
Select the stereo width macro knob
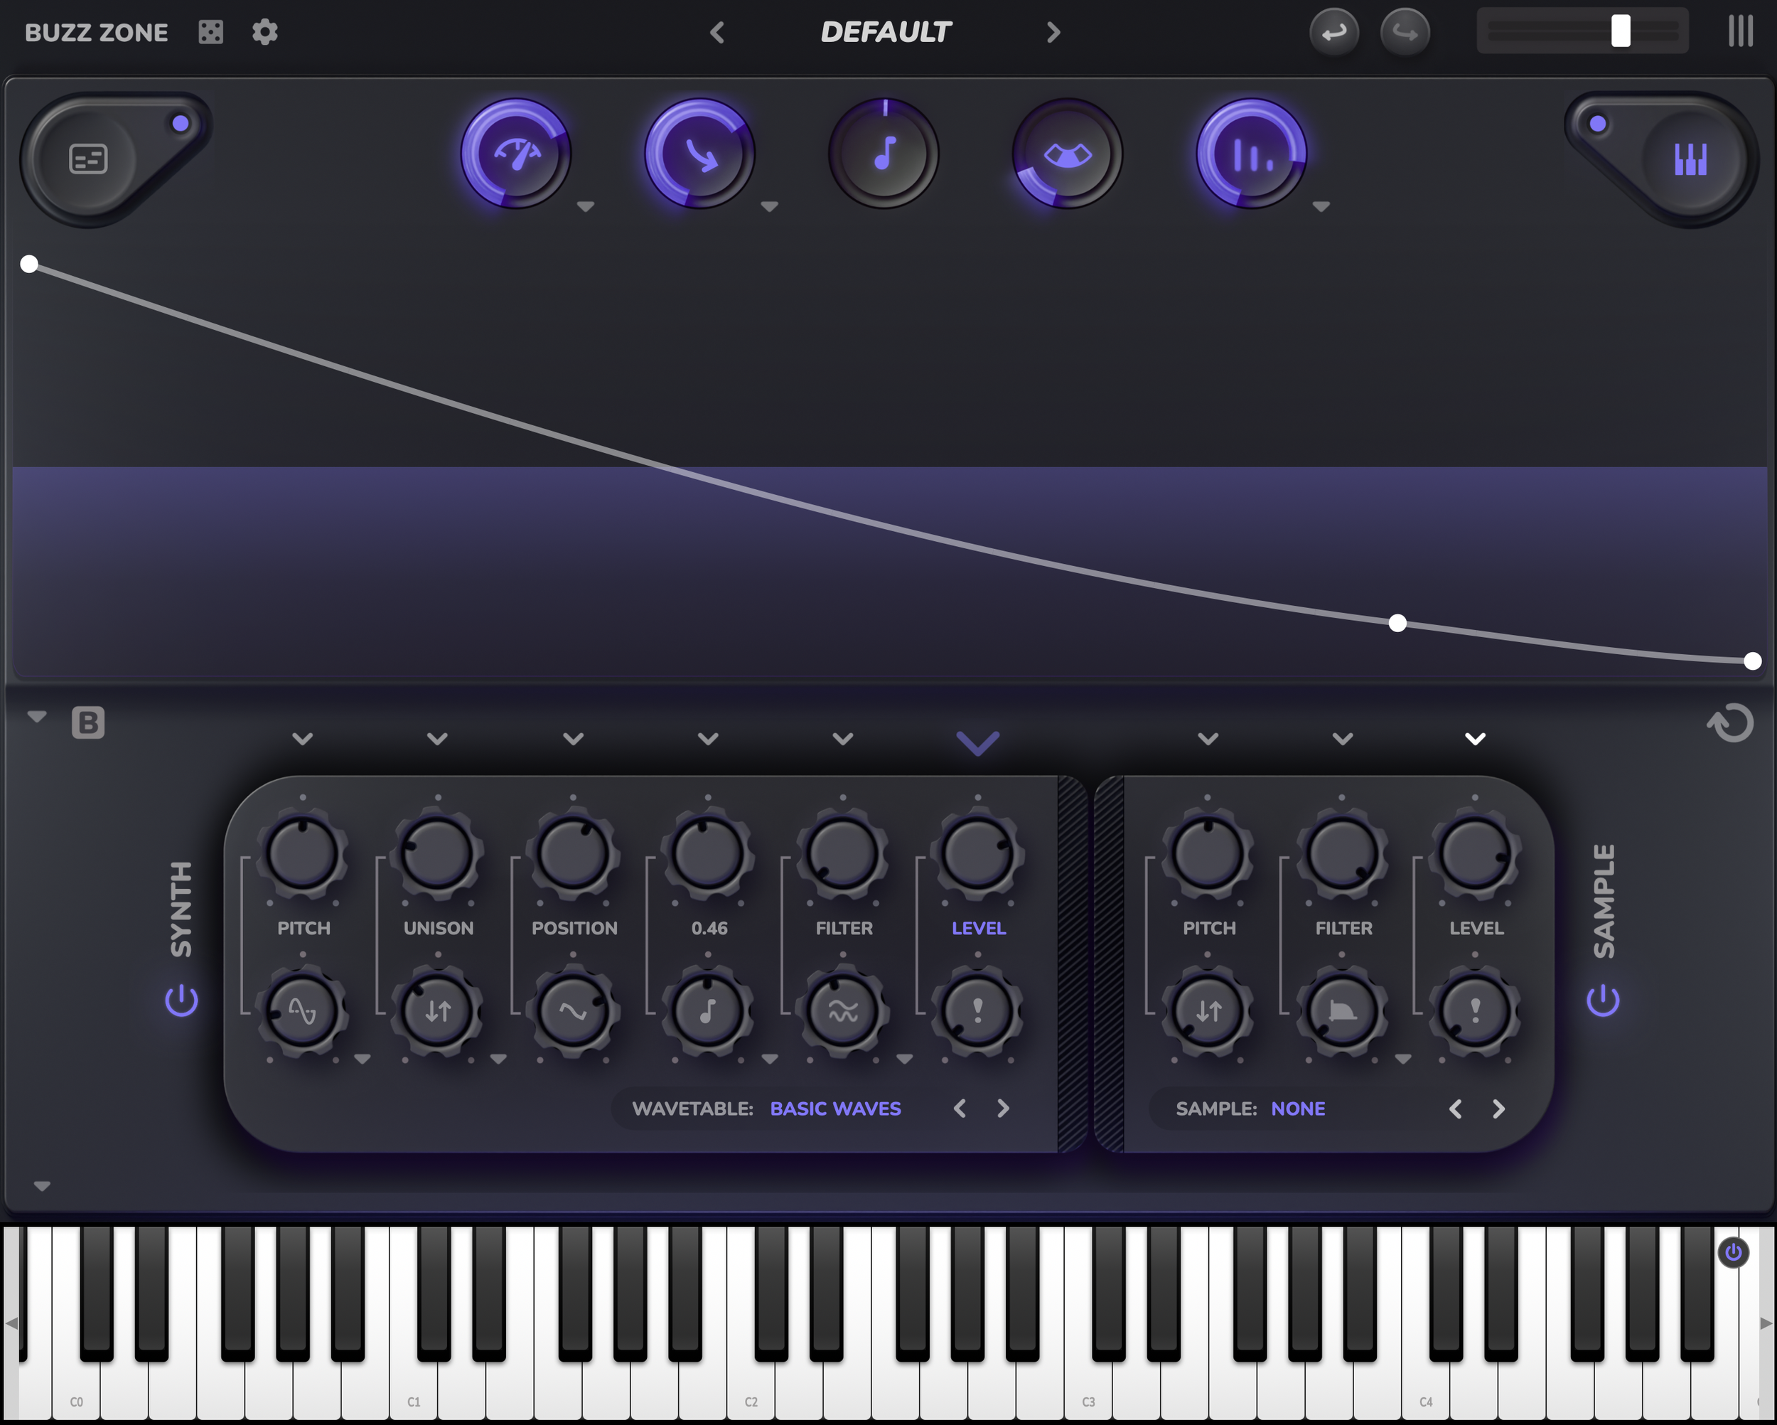click(x=1068, y=154)
